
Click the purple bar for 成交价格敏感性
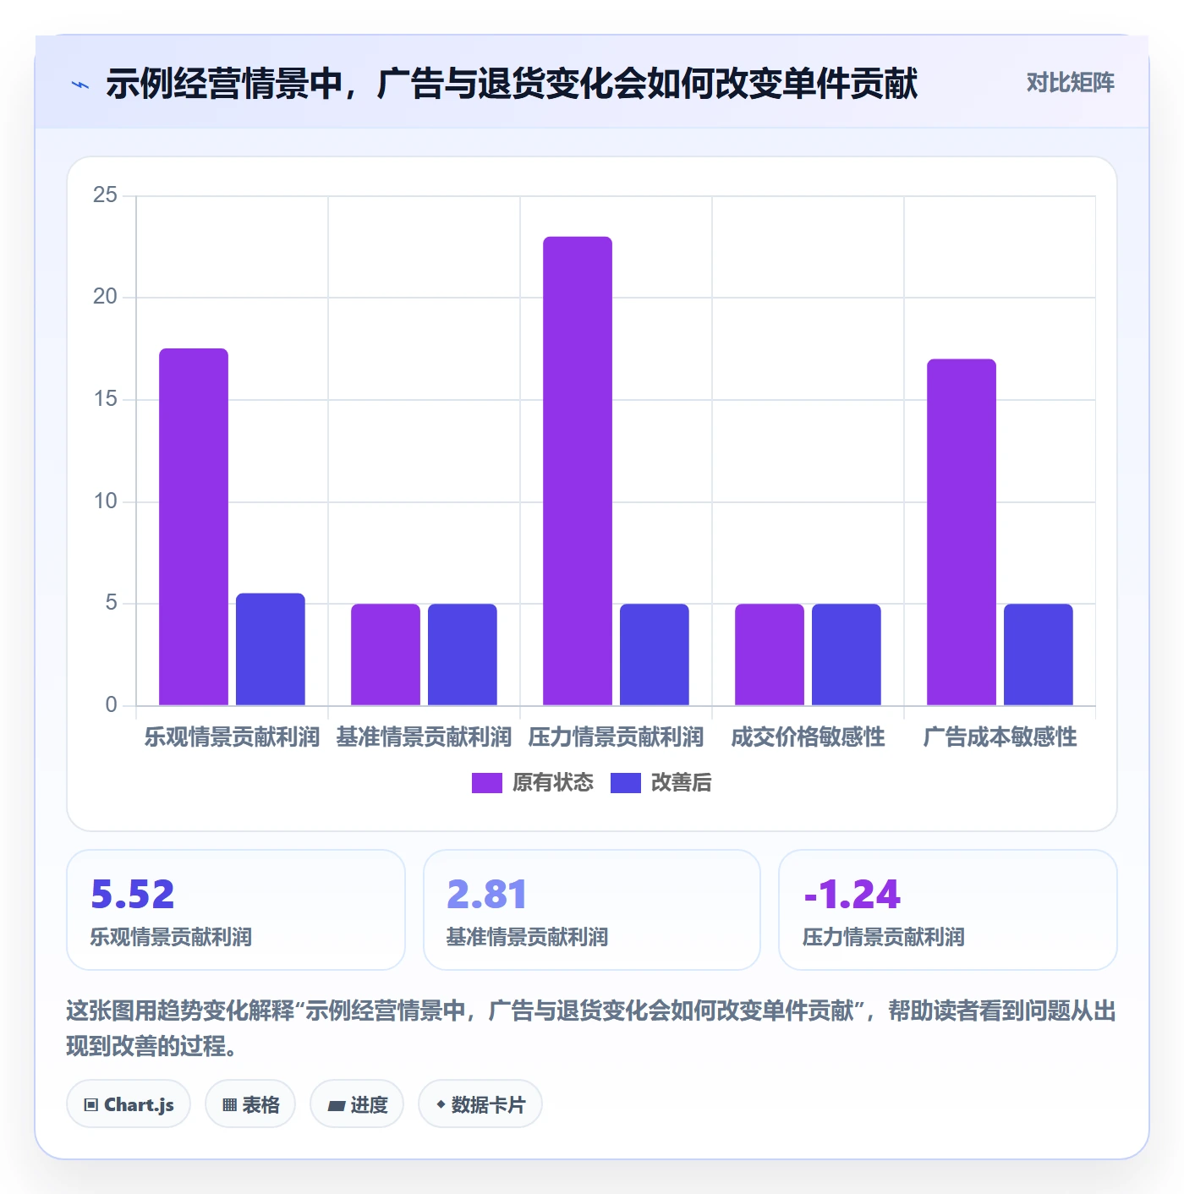click(770, 655)
